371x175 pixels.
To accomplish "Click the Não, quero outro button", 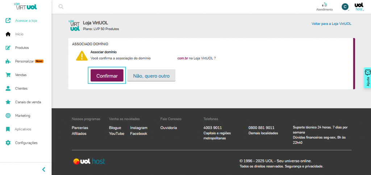I will coord(151,75).
